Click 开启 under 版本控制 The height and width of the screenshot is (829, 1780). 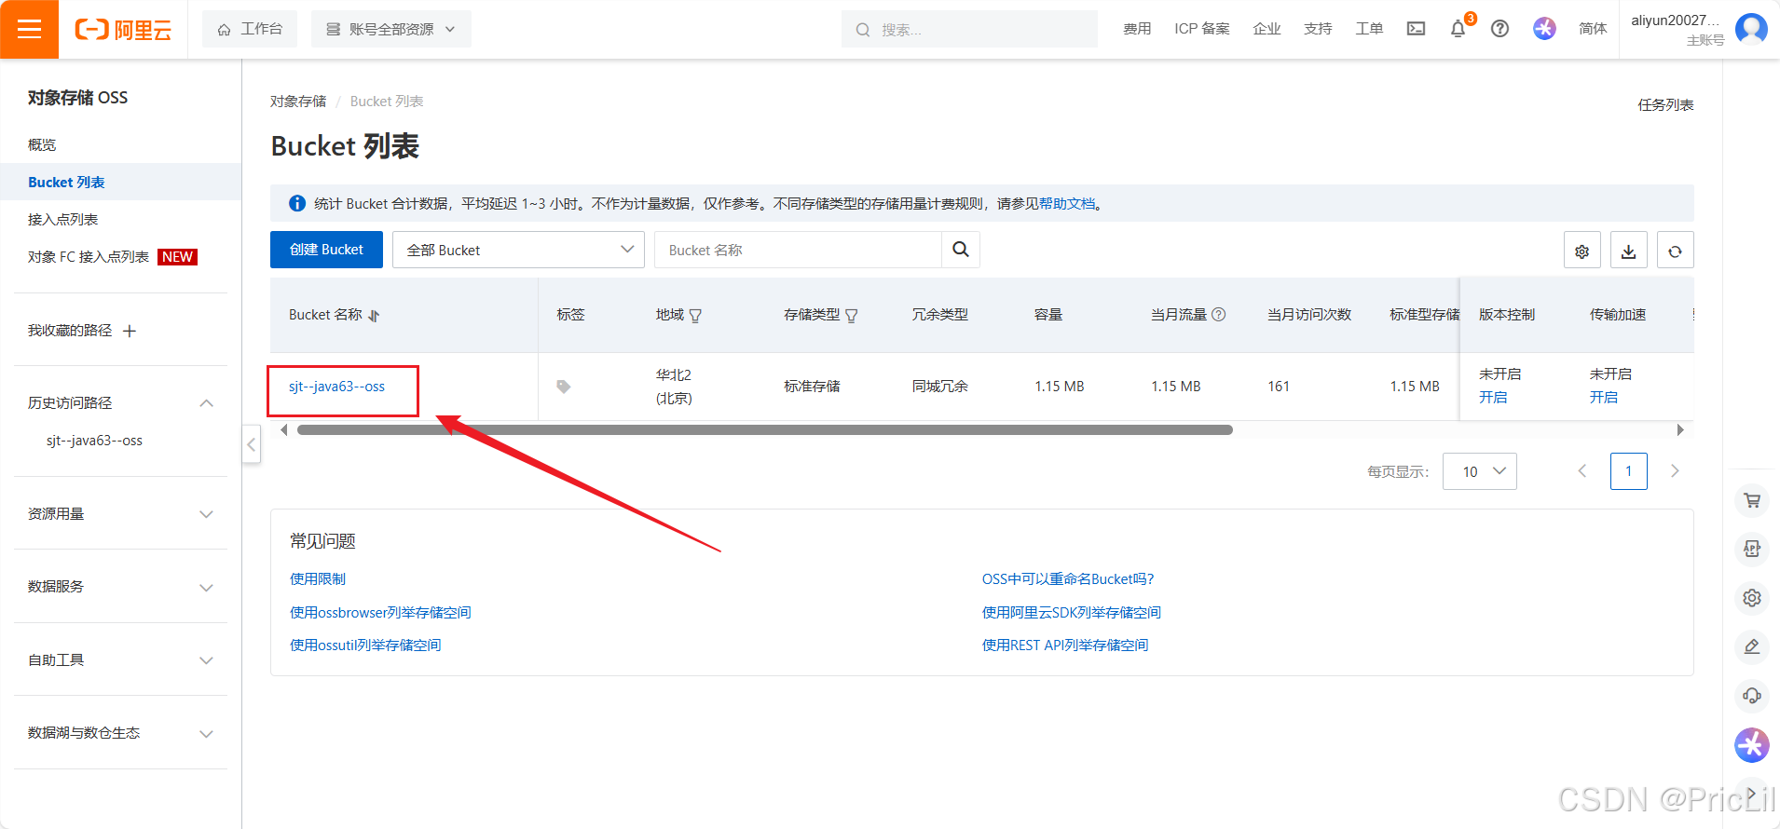click(x=1493, y=397)
